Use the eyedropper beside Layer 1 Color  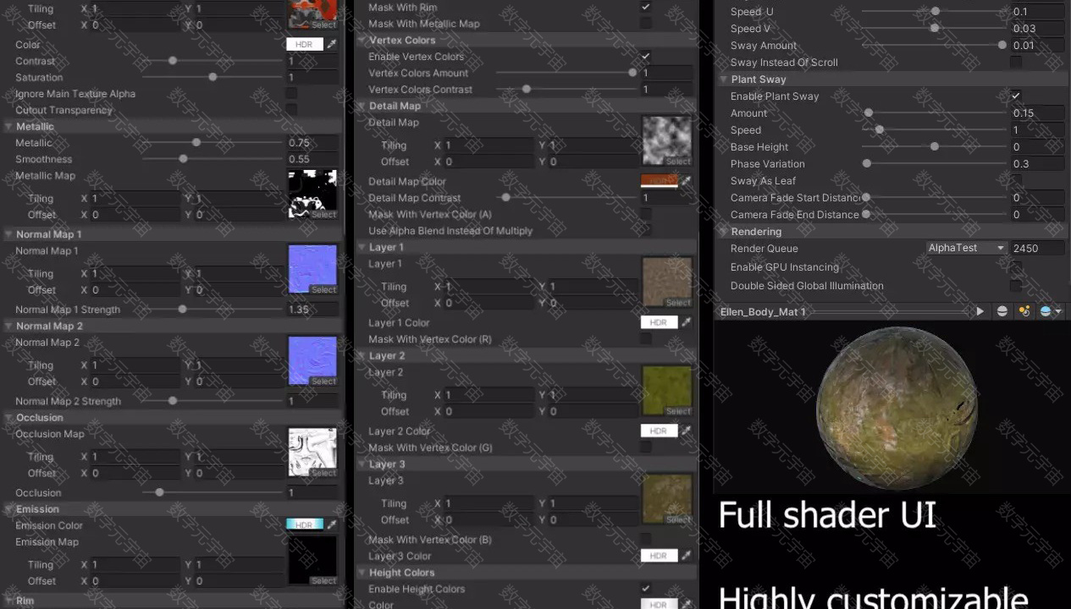click(687, 322)
